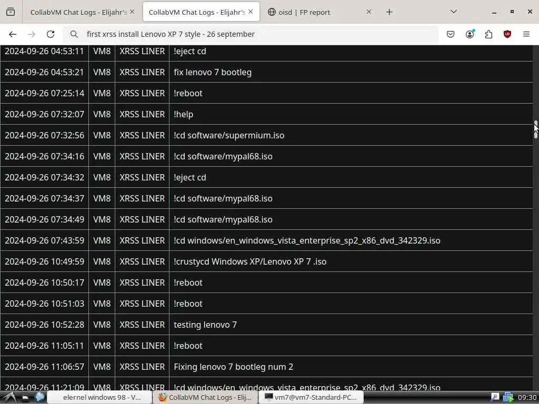
Task: Click '!reboot' message at 10:51:03
Action: point(188,304)
